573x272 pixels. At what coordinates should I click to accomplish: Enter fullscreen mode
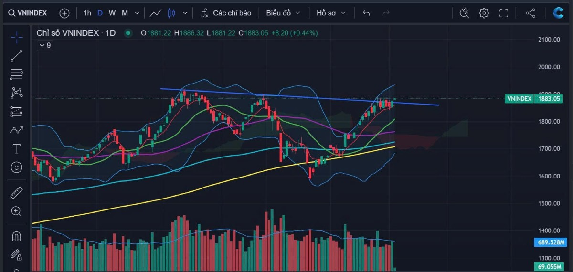click(x=503, y=13)
